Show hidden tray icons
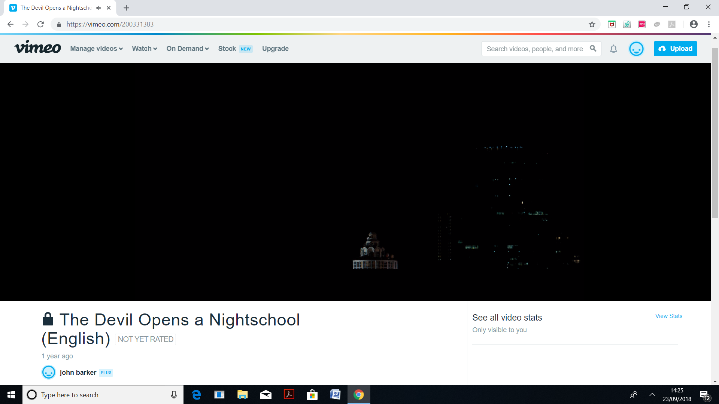This screenshot has height=404, width=719. click(x=652, y=395)
